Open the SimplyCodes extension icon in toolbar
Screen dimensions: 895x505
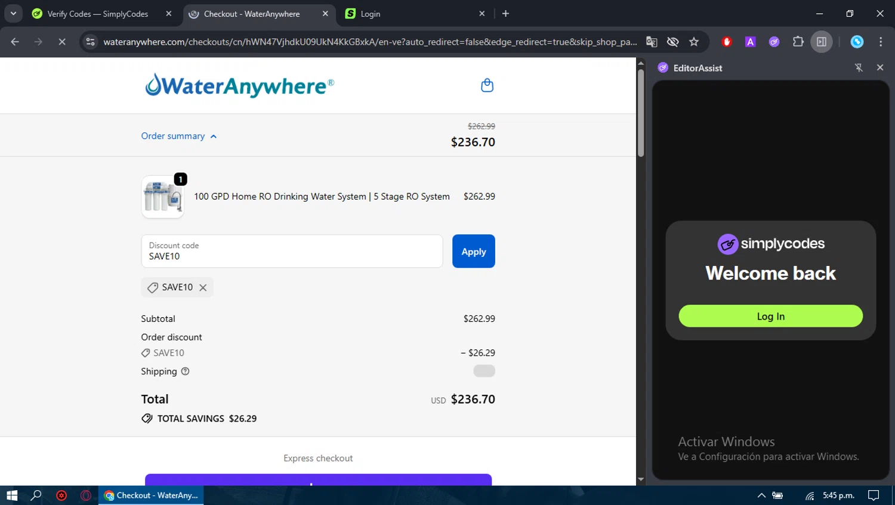(774, 42)
